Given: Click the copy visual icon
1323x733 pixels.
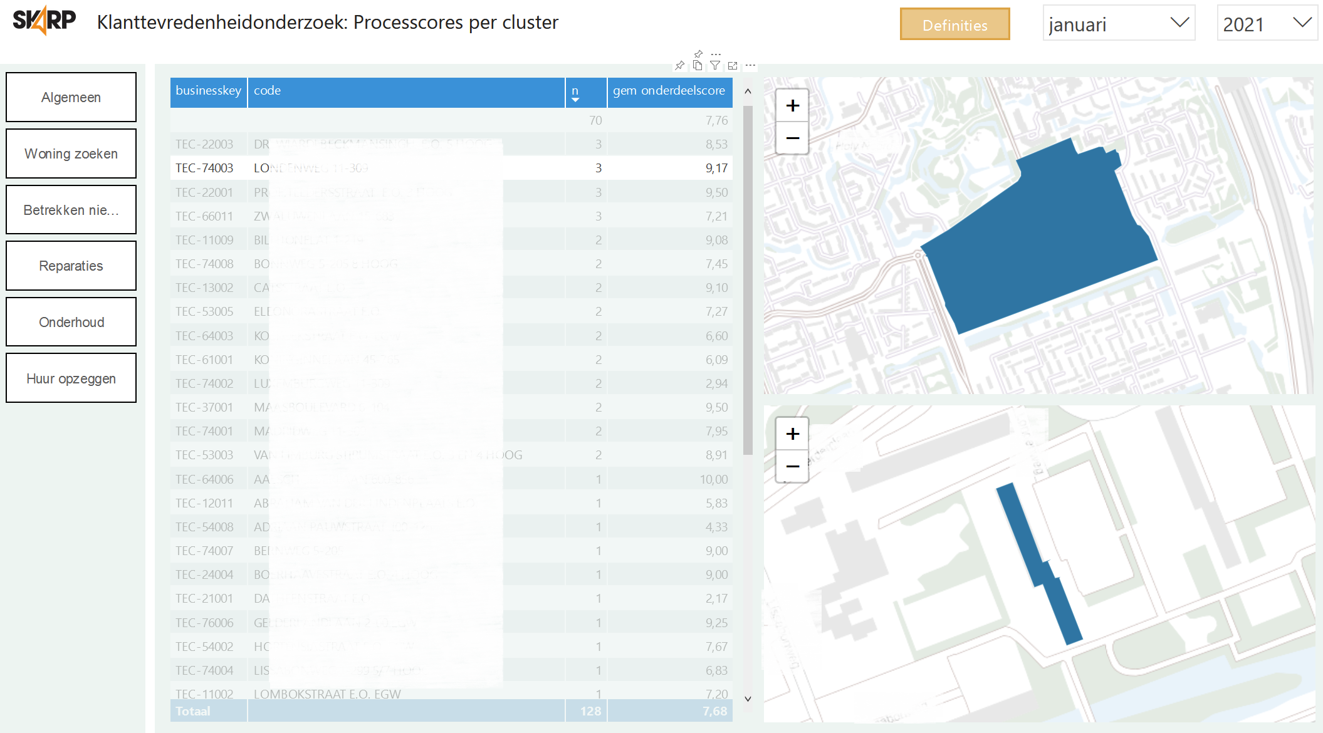Looking at the screenshot, I should click(x=698, y=65).
